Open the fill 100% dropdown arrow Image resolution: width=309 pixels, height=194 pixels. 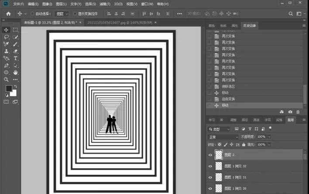269,145
